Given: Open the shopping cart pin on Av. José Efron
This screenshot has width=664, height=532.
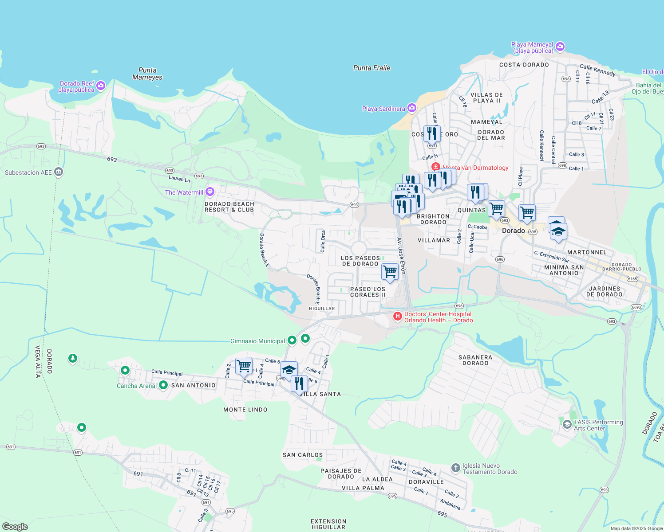Looking at the screenshot, I should (390, 272).
